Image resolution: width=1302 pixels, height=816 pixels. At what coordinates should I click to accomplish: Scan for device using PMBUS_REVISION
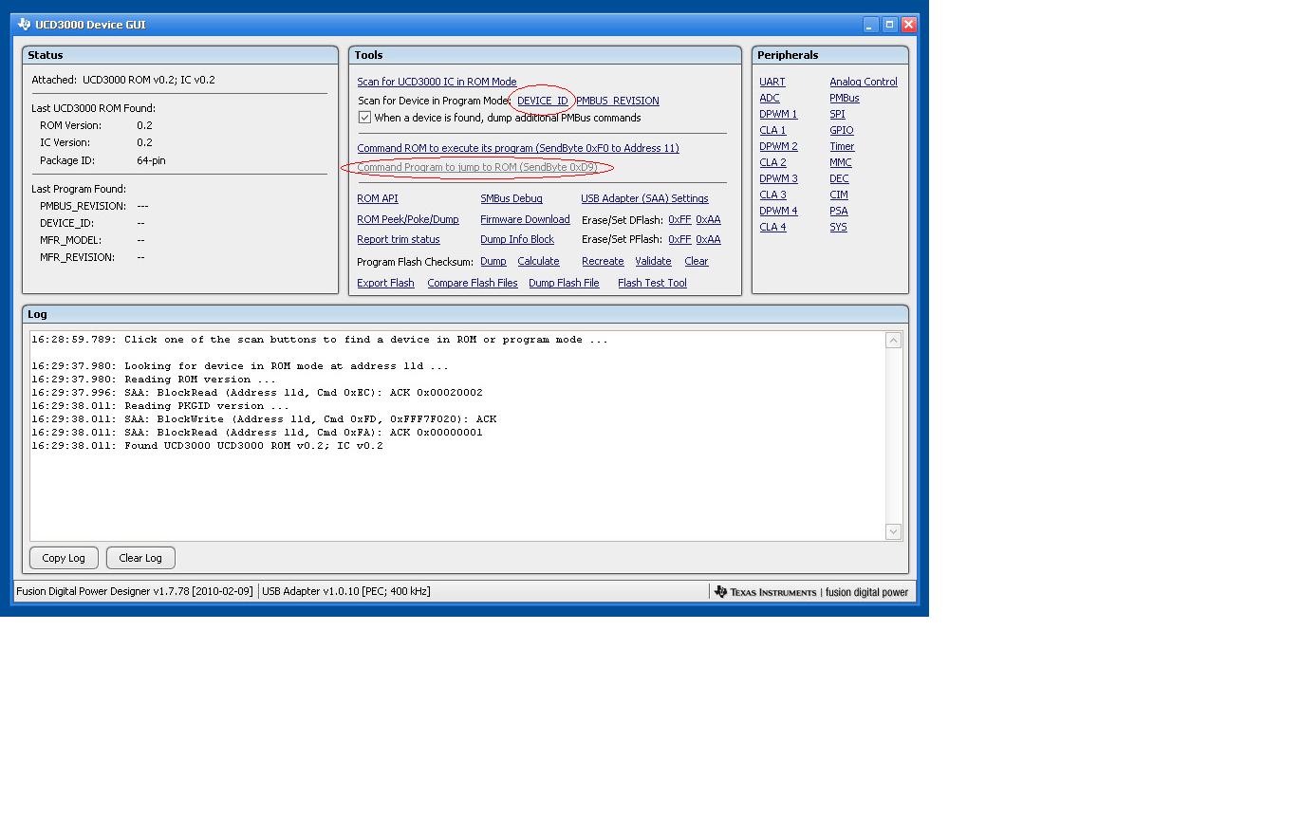(617, 101)
